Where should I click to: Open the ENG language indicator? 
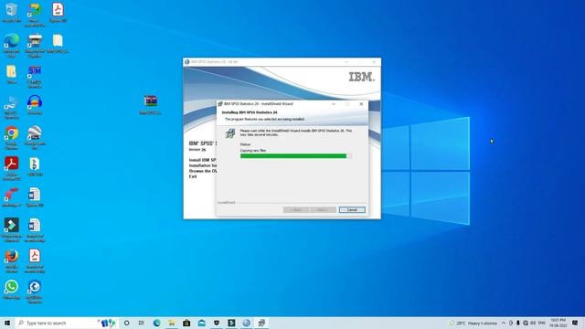(542, 323)
